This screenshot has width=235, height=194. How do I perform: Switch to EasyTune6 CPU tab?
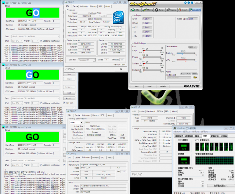click(x=135, y=10)
